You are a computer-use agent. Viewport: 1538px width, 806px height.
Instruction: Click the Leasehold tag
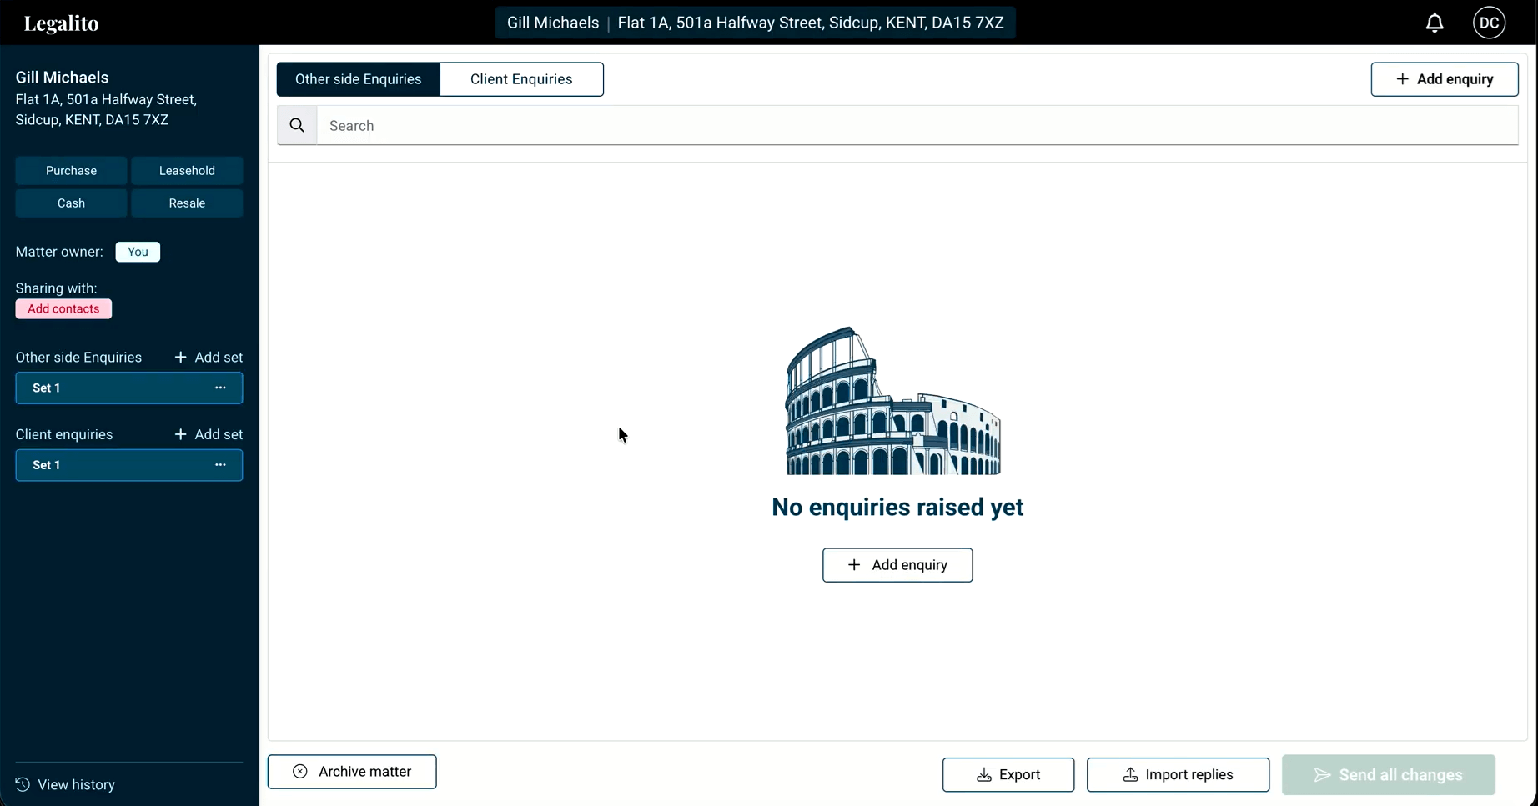[187, 171]
